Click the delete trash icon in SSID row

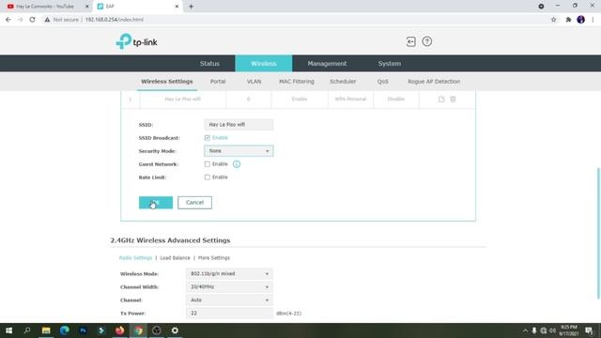tap(453, 100)
